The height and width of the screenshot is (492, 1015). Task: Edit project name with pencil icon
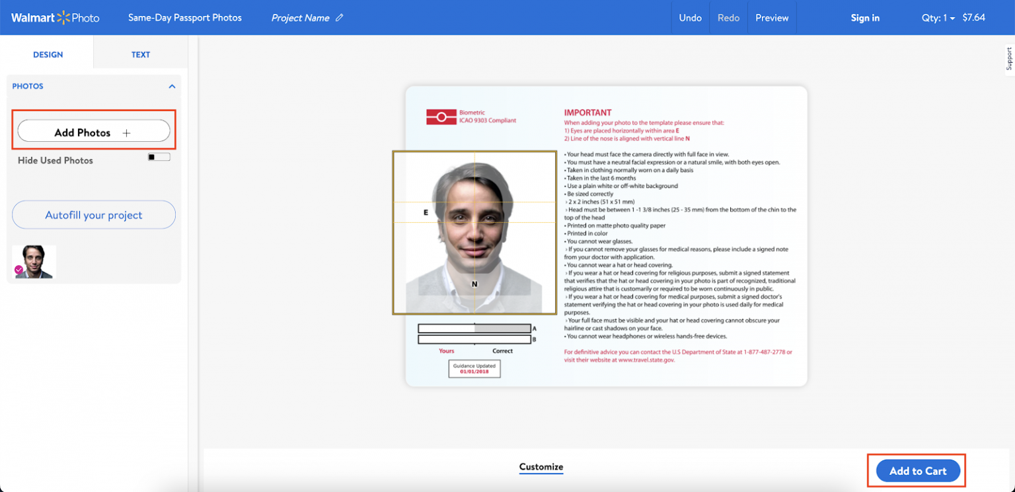(340, 18)
